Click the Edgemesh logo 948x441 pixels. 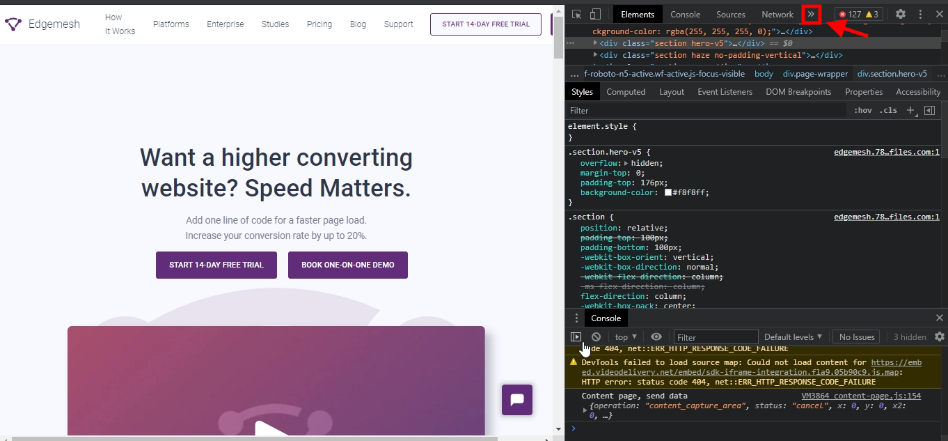pos(42,24)
